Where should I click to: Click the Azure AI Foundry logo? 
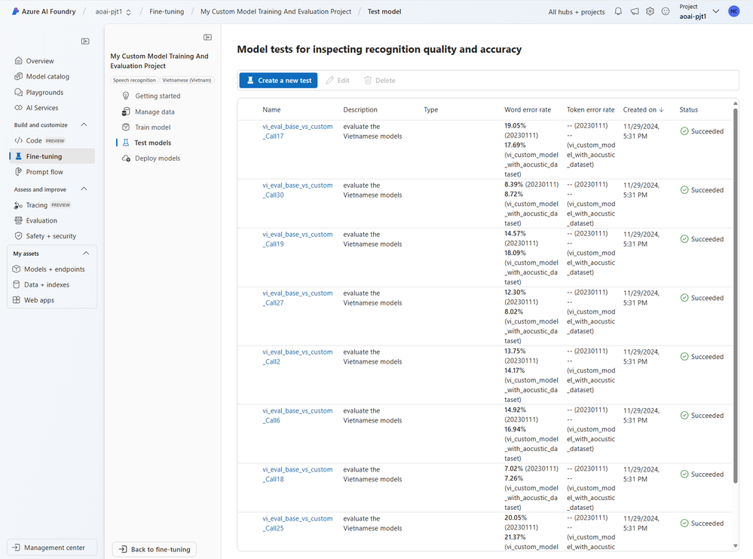click(44, 11)
